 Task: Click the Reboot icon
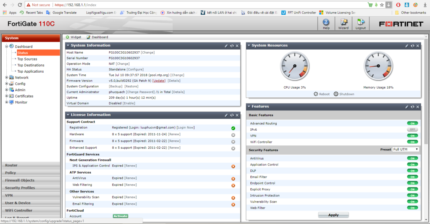[x=316, y=94]
